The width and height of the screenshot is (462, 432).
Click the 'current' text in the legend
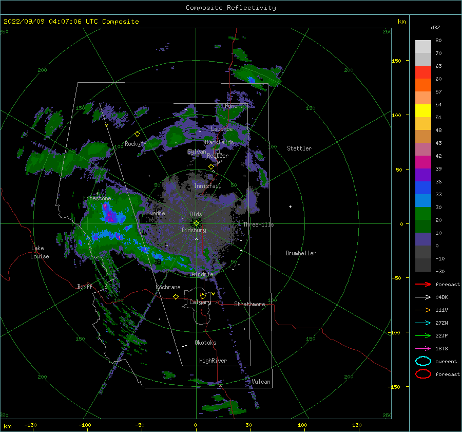(446, 361)
